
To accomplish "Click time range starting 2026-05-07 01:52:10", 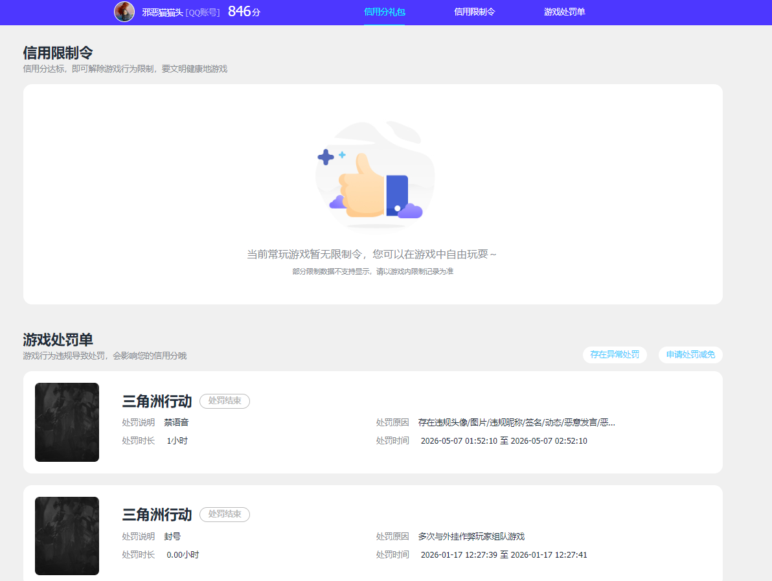I will pyautogui.click(x=504, y=440).
